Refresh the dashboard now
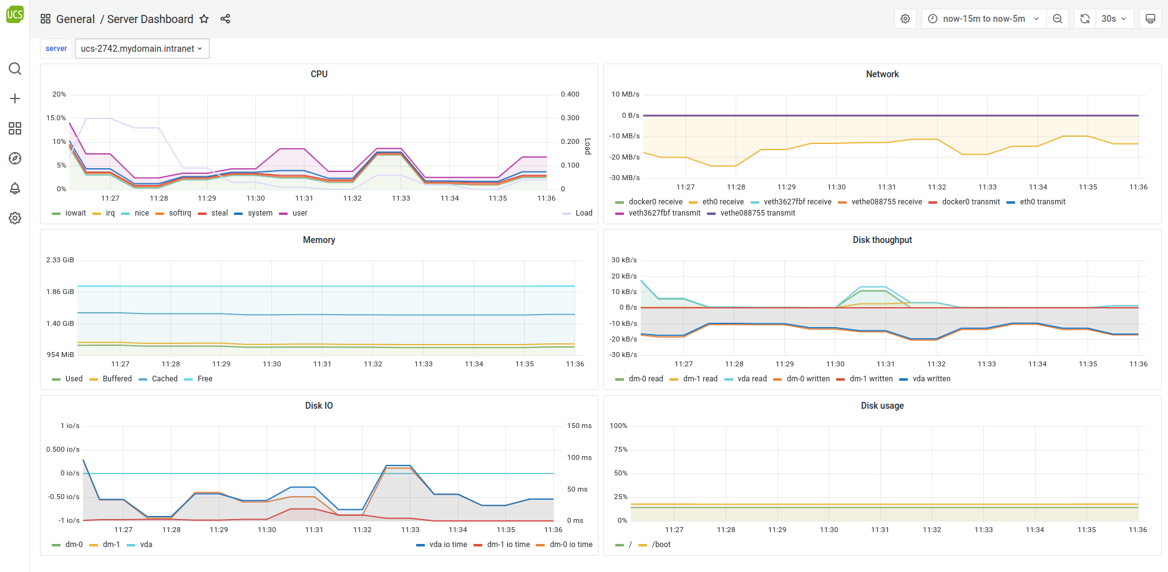This screenshot has height=572, width=1168. (x=1085, y=19)
